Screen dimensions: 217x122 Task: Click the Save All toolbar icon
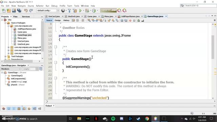click(x=19, y=11)
